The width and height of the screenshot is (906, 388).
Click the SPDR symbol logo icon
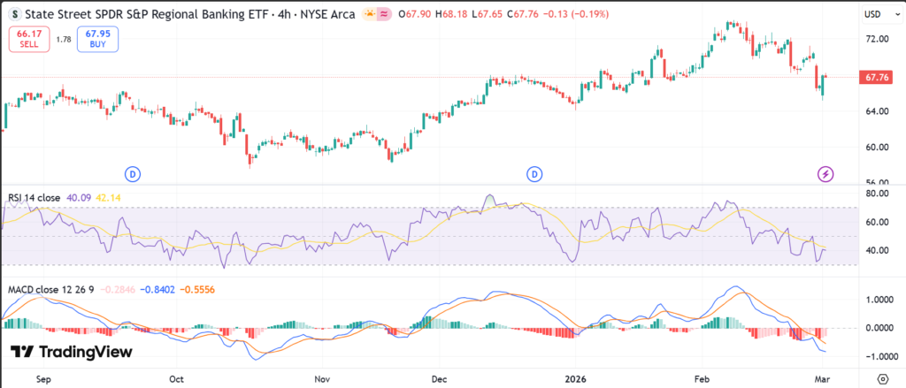pyautogui.click(x=9, y=13)
